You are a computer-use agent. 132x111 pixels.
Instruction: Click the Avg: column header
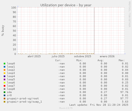(x=101, y=60)
